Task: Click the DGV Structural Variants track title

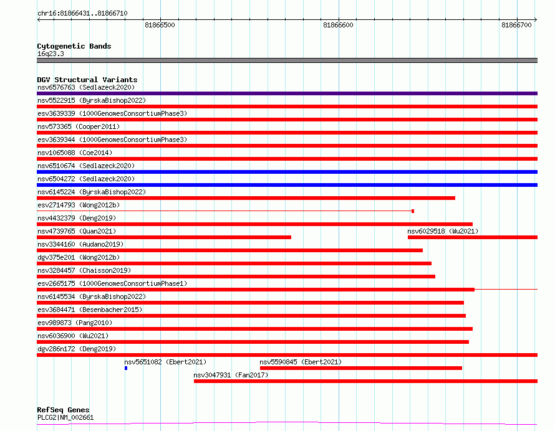Action: (x=87, y=80)
